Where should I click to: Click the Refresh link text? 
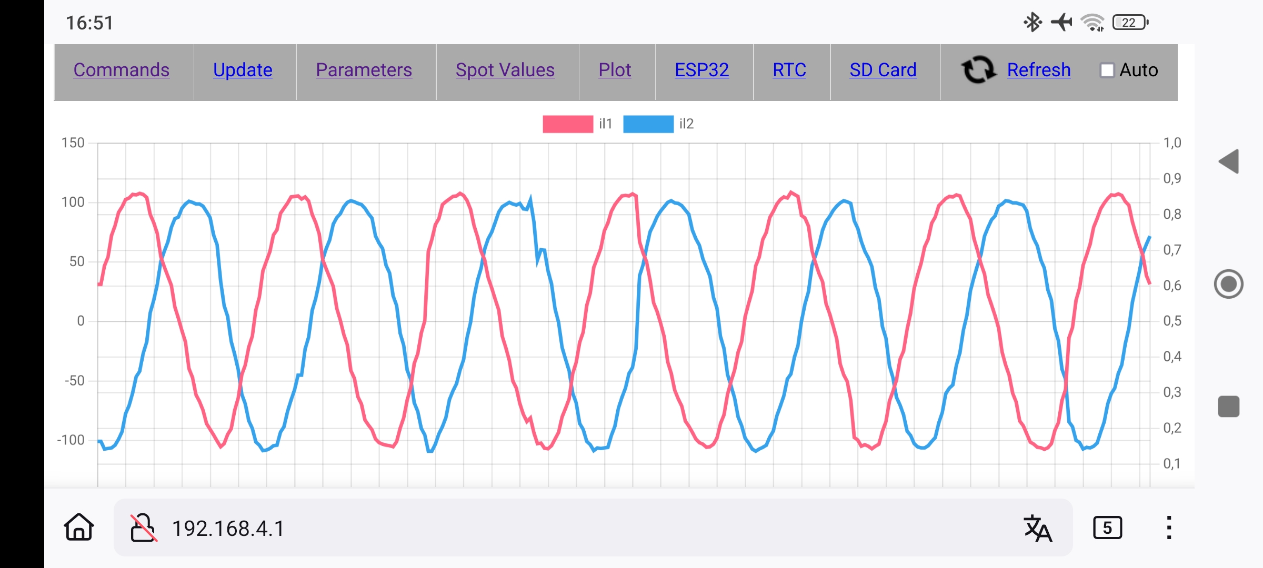tap(1038, 70)
